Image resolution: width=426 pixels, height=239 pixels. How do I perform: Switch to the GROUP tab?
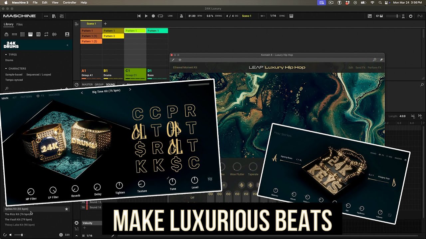click(x=99, y=85)
